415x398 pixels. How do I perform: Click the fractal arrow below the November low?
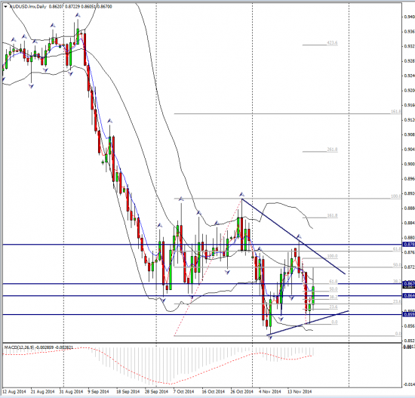[x=270, y=338]
